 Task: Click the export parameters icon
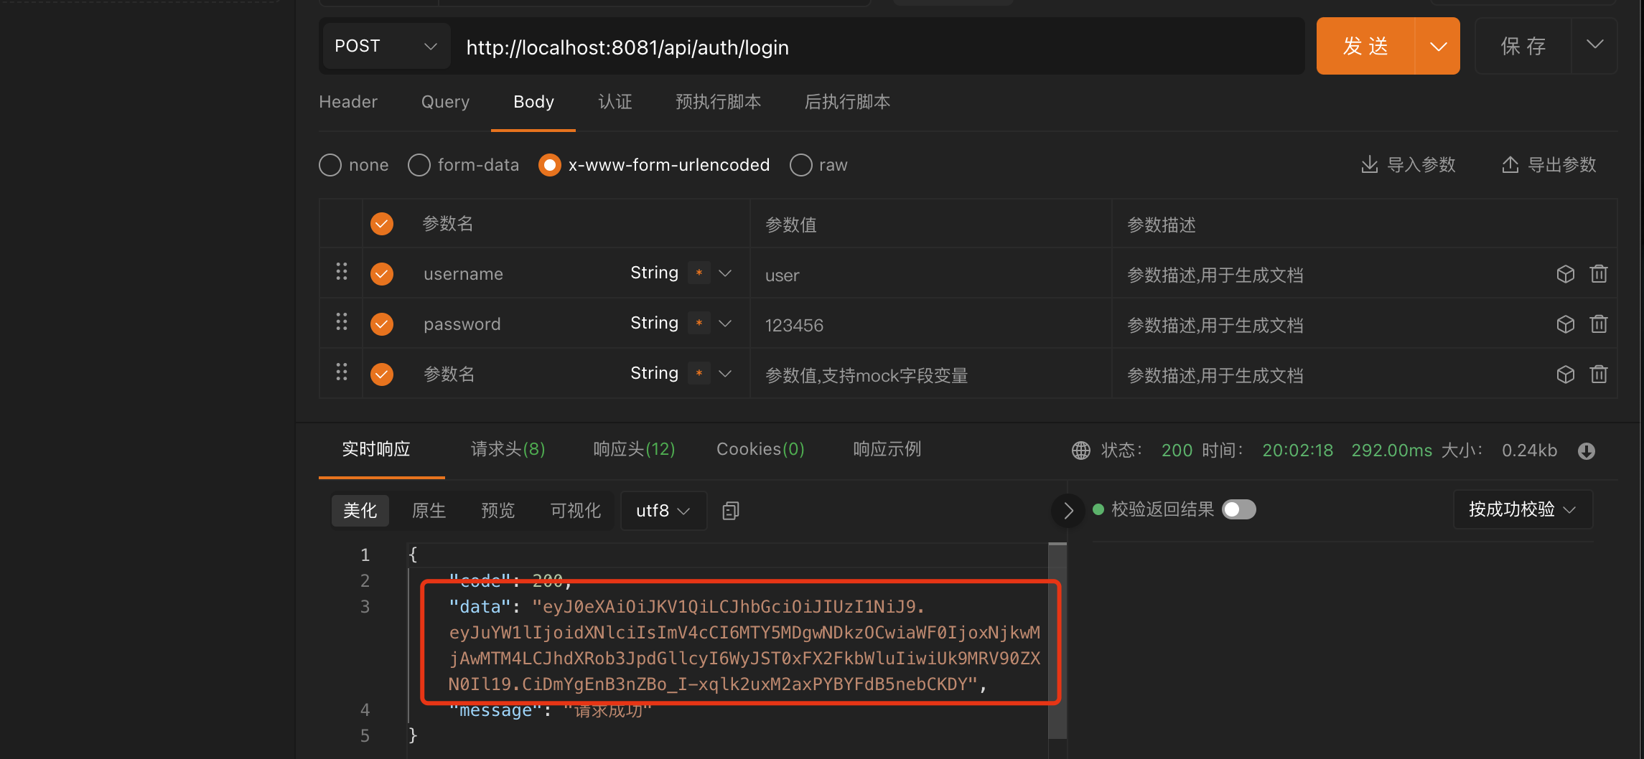coord(1510,165)
